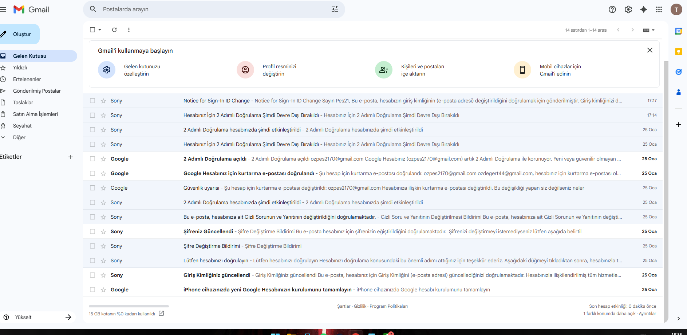Star the Google Güvenlik uyarısı email
The image size is (687, 335).
pyautogui.click(x=103, y=188)
